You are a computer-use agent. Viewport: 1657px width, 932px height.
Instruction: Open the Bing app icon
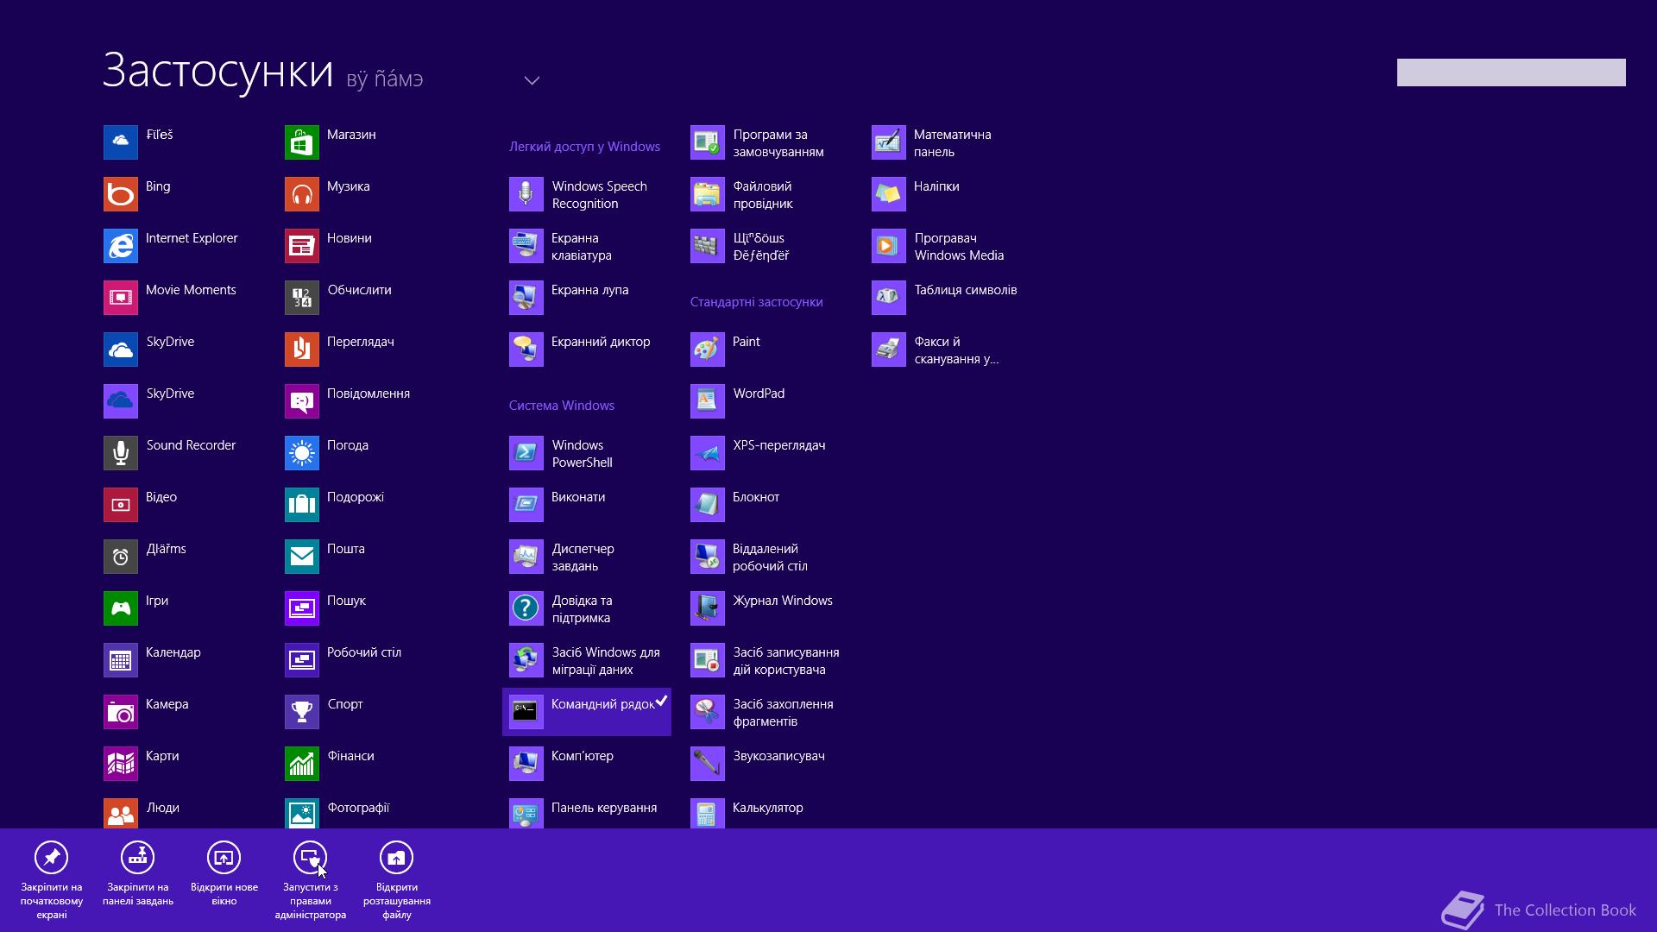point(121,194)
